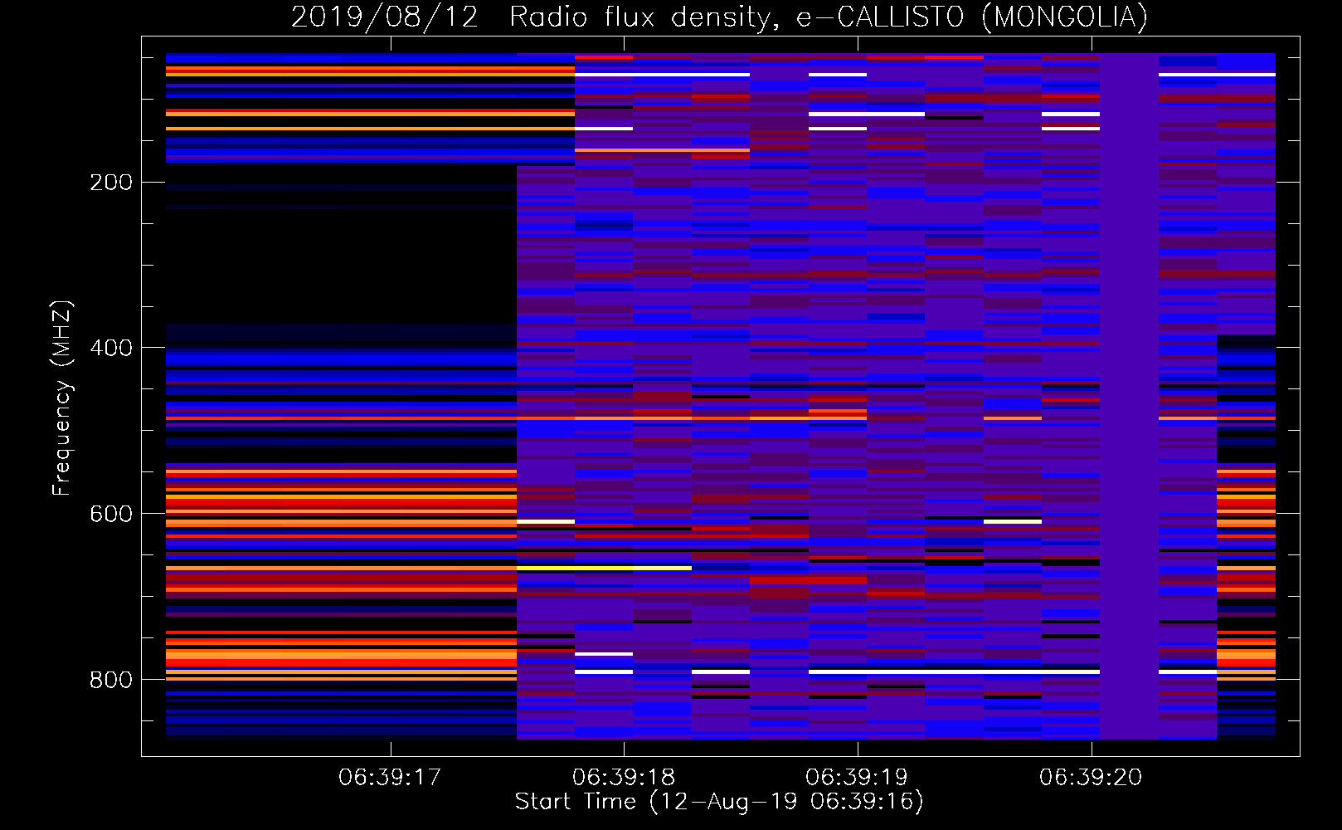Click the 06:39:17 time tick label
The width and height of the screenshot is (1342, 830).
[x=390, y=778]
